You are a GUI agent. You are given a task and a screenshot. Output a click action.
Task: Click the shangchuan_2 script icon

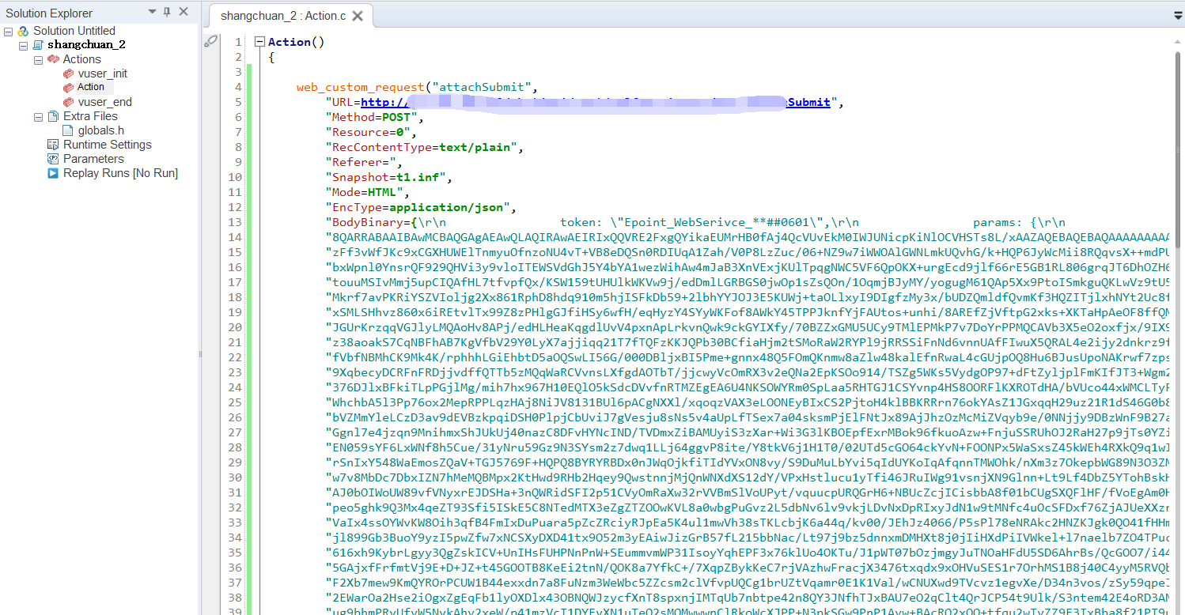click(x=37, y=45)
